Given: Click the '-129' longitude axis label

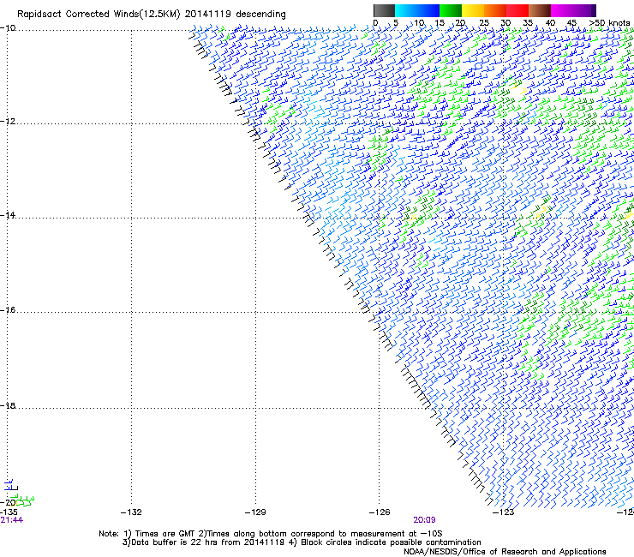Looking at the screenshot, I should pos(255,512).
